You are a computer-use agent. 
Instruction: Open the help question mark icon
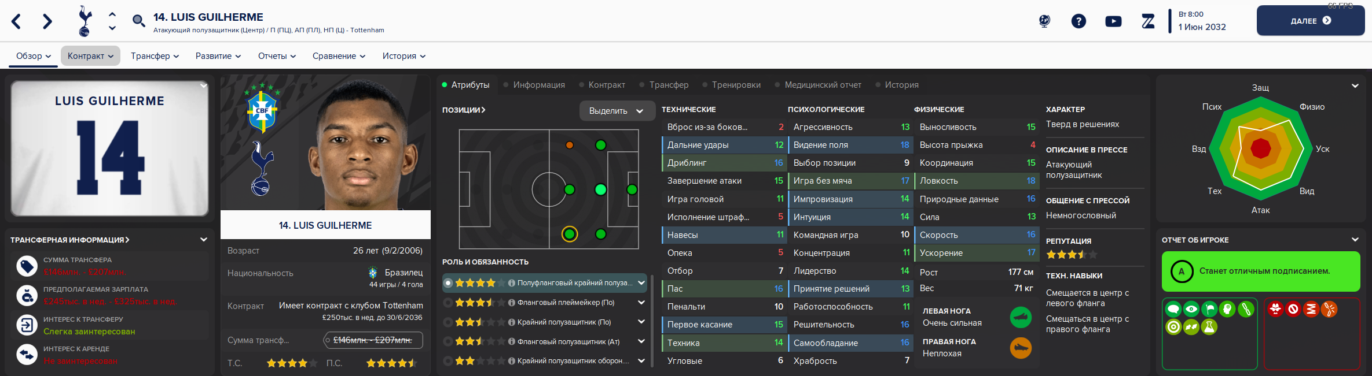coord(1078,21)
